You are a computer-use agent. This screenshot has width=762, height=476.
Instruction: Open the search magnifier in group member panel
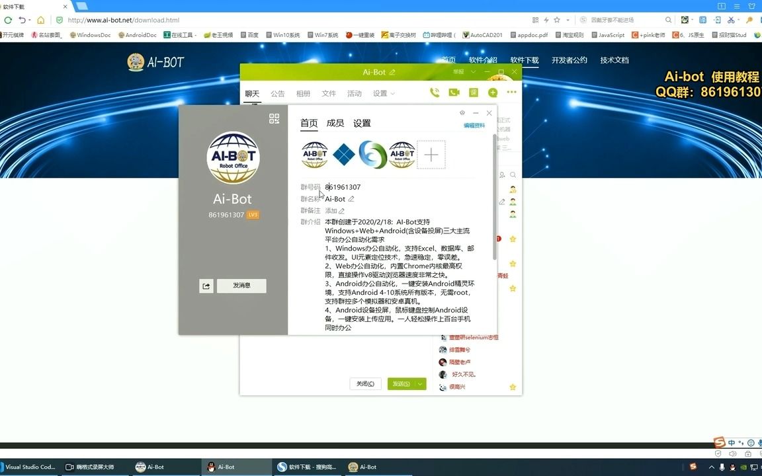[x=513, y=175]
